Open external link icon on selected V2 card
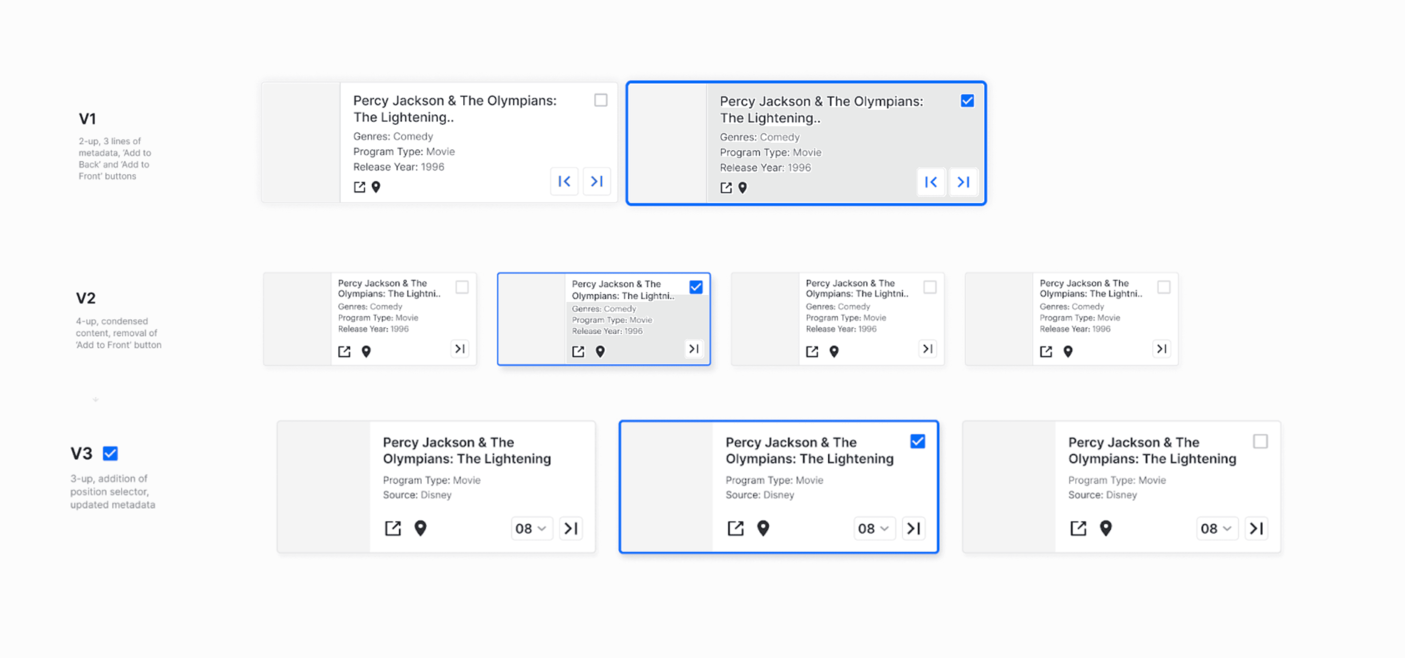Screen dimensions: 1405x658 (578, 351)
